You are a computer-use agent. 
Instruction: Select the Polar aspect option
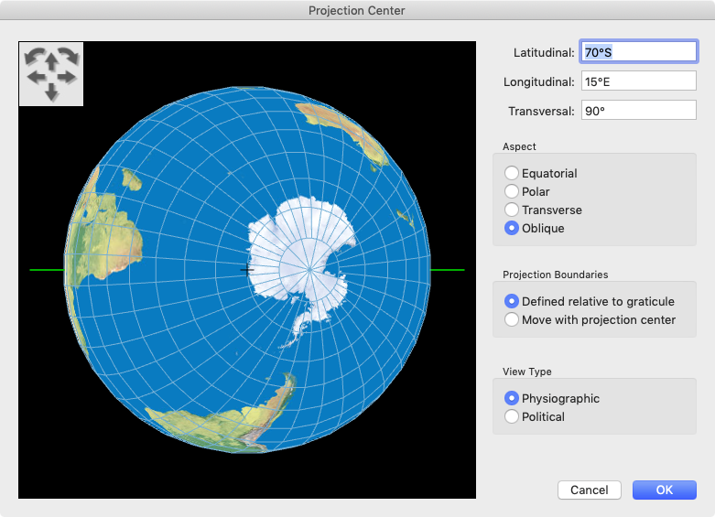tap(512, 191)
